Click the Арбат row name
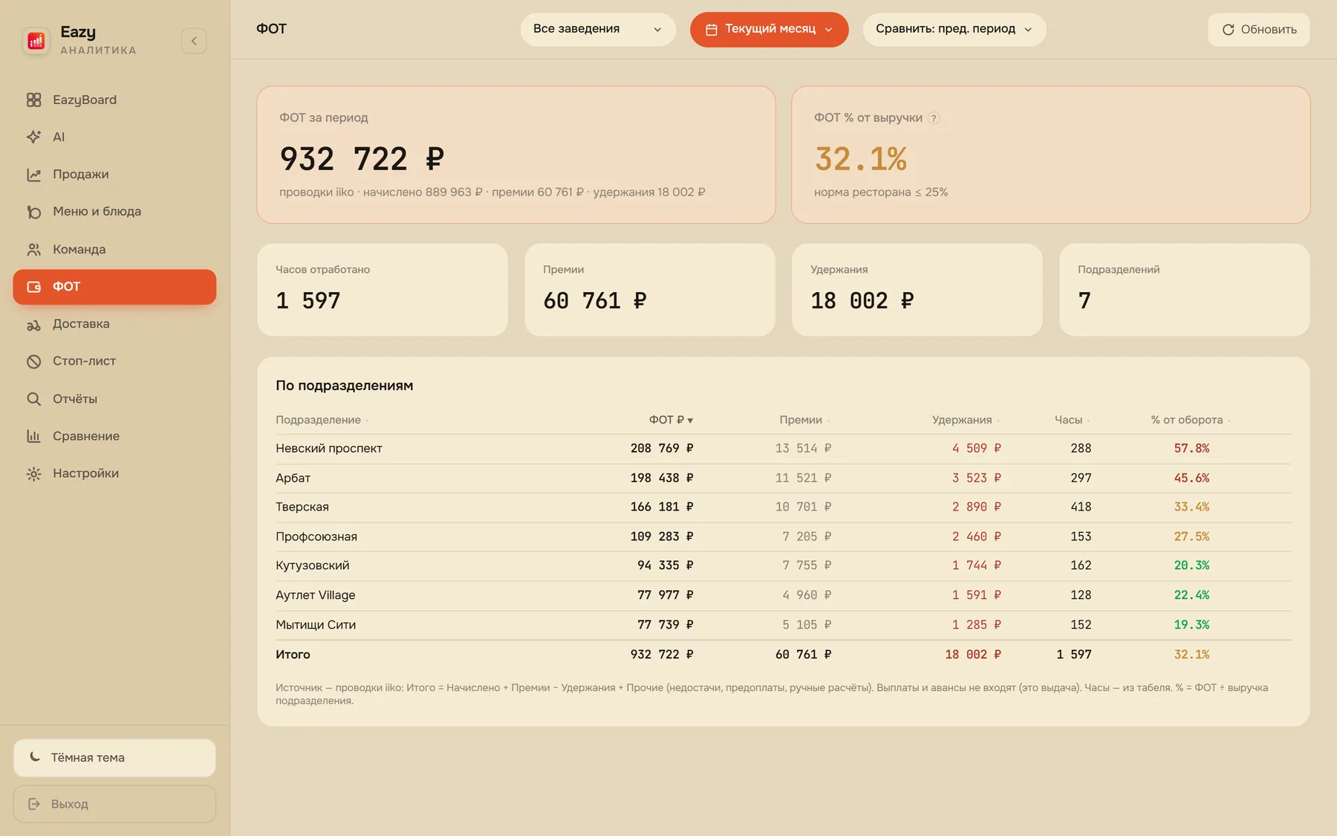Image resolution: width=1337 pixels, height=836 pixels. coord(293,478)
